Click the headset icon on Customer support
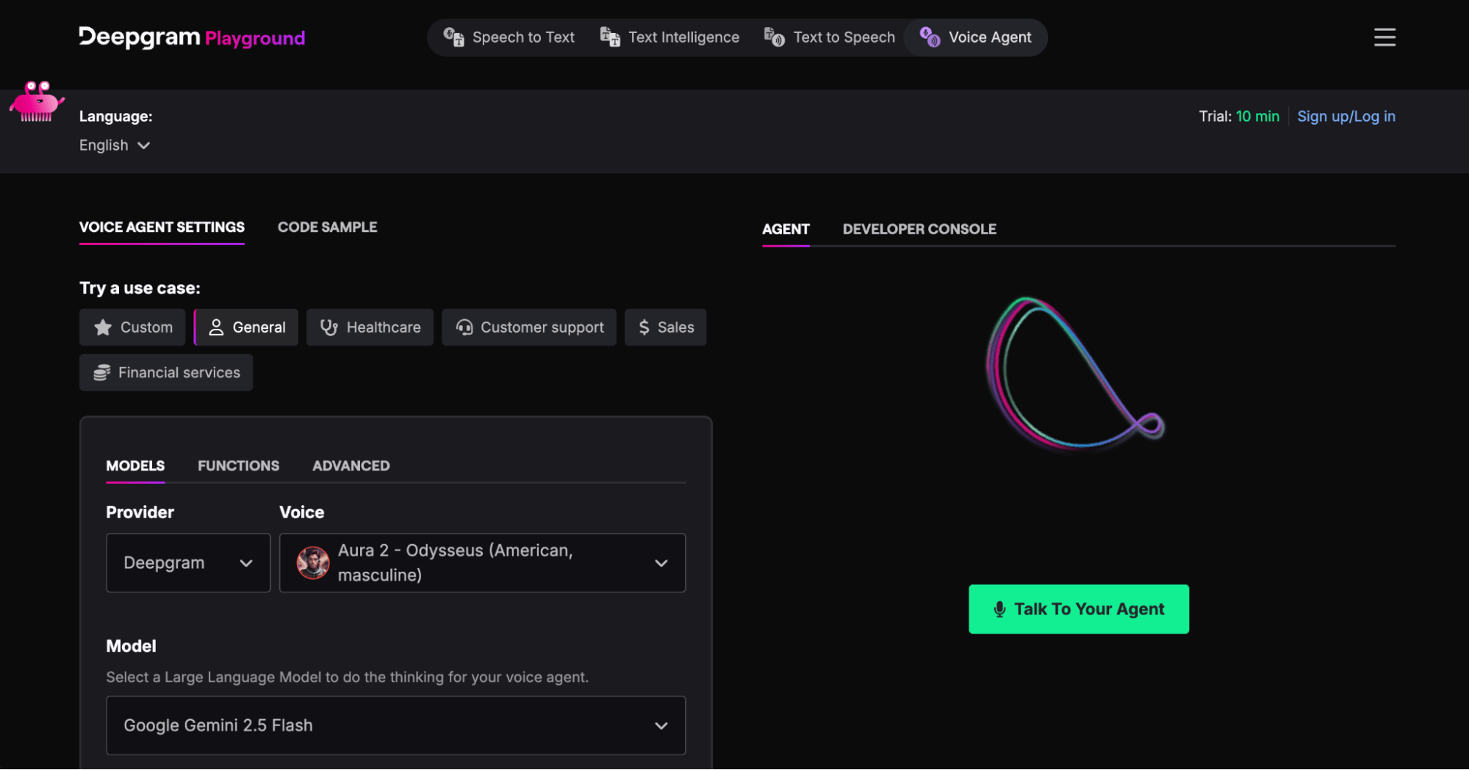Image resolution: width=1469 pixels, height=770 pixels. pyautogui.click(x=464, y=327)
